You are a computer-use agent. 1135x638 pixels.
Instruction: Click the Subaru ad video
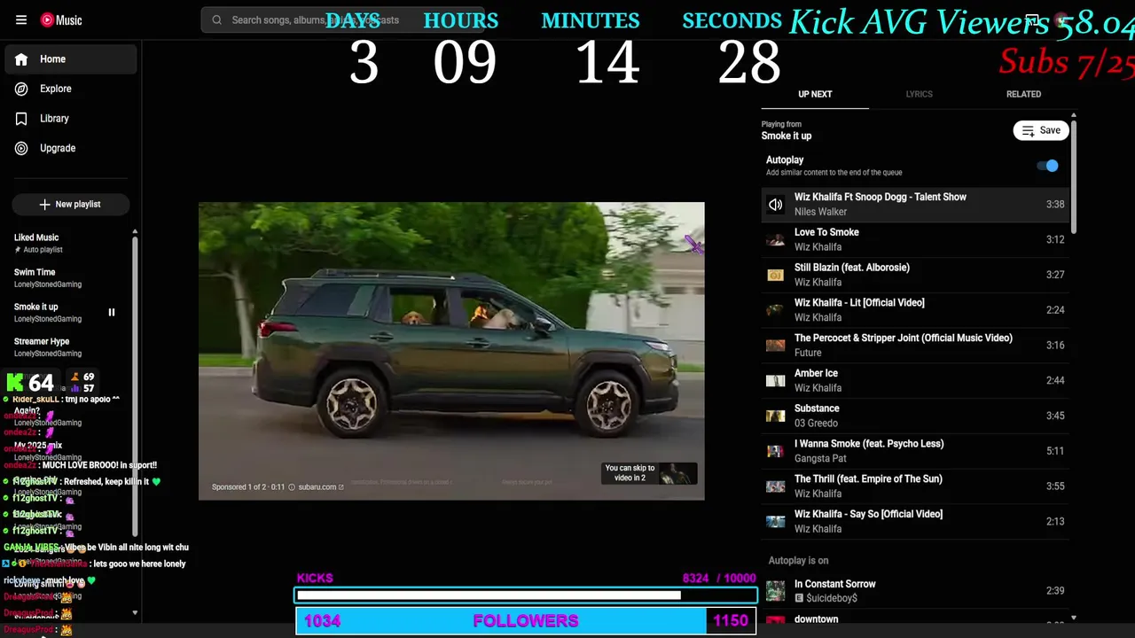click(451, 351)
